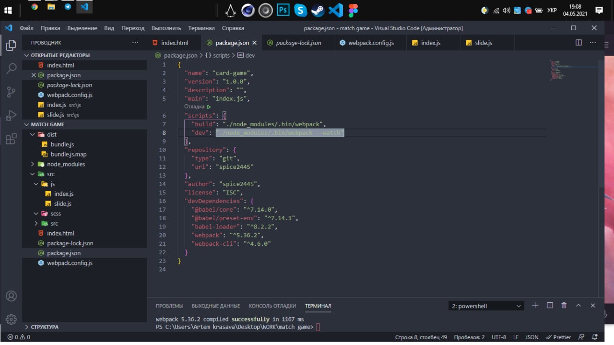Open the Search view in activity bar

point(11,69)
